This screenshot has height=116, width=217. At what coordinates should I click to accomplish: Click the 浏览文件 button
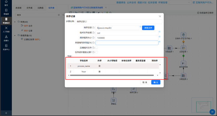(148, 28)
